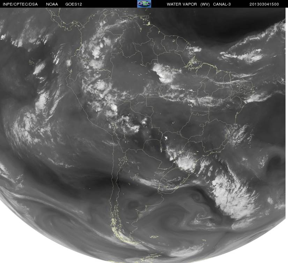Screen dimensions: 288x263
Task: Click the GOES12 satellite label
Action: click(x=74, y=4)
